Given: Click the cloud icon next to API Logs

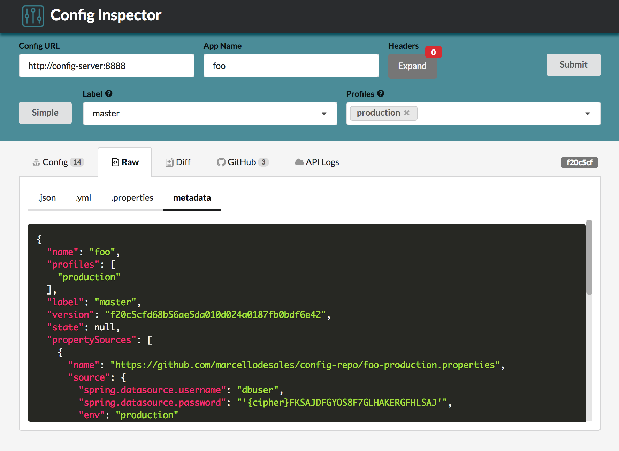Looking at the screenshot, I should tap(299, 162).
